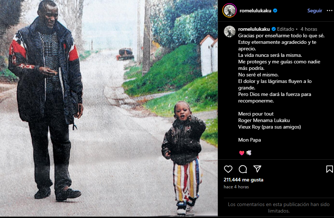Viewport: 334px width, 218px height.
Task: Share the post via paper plane icon
Action: click(257, 169)
